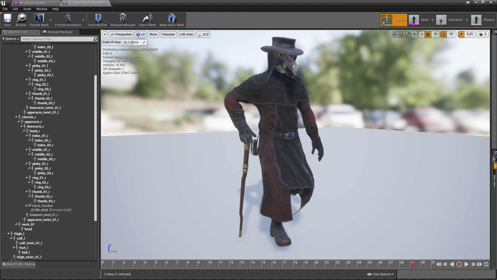Select the translate gizmo mode

click(x=395, y=34)
